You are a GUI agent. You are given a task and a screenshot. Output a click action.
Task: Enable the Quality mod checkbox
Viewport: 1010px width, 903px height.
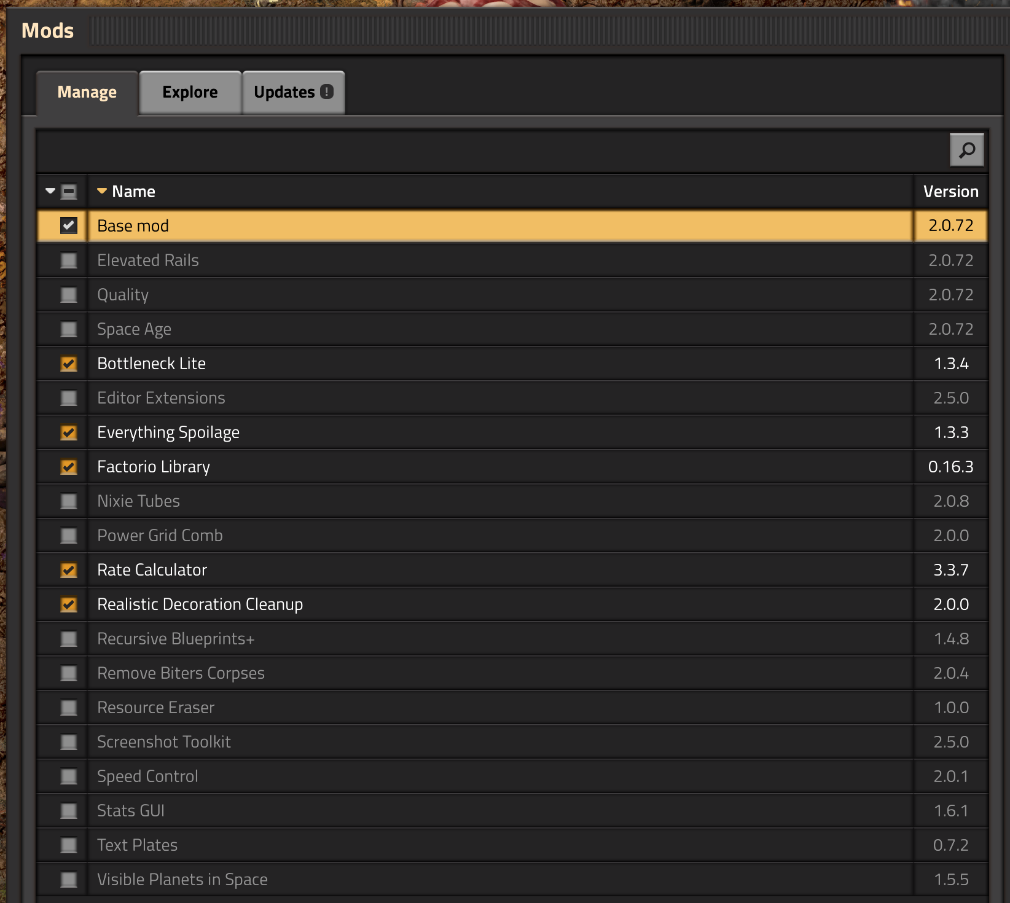point(69,295)
